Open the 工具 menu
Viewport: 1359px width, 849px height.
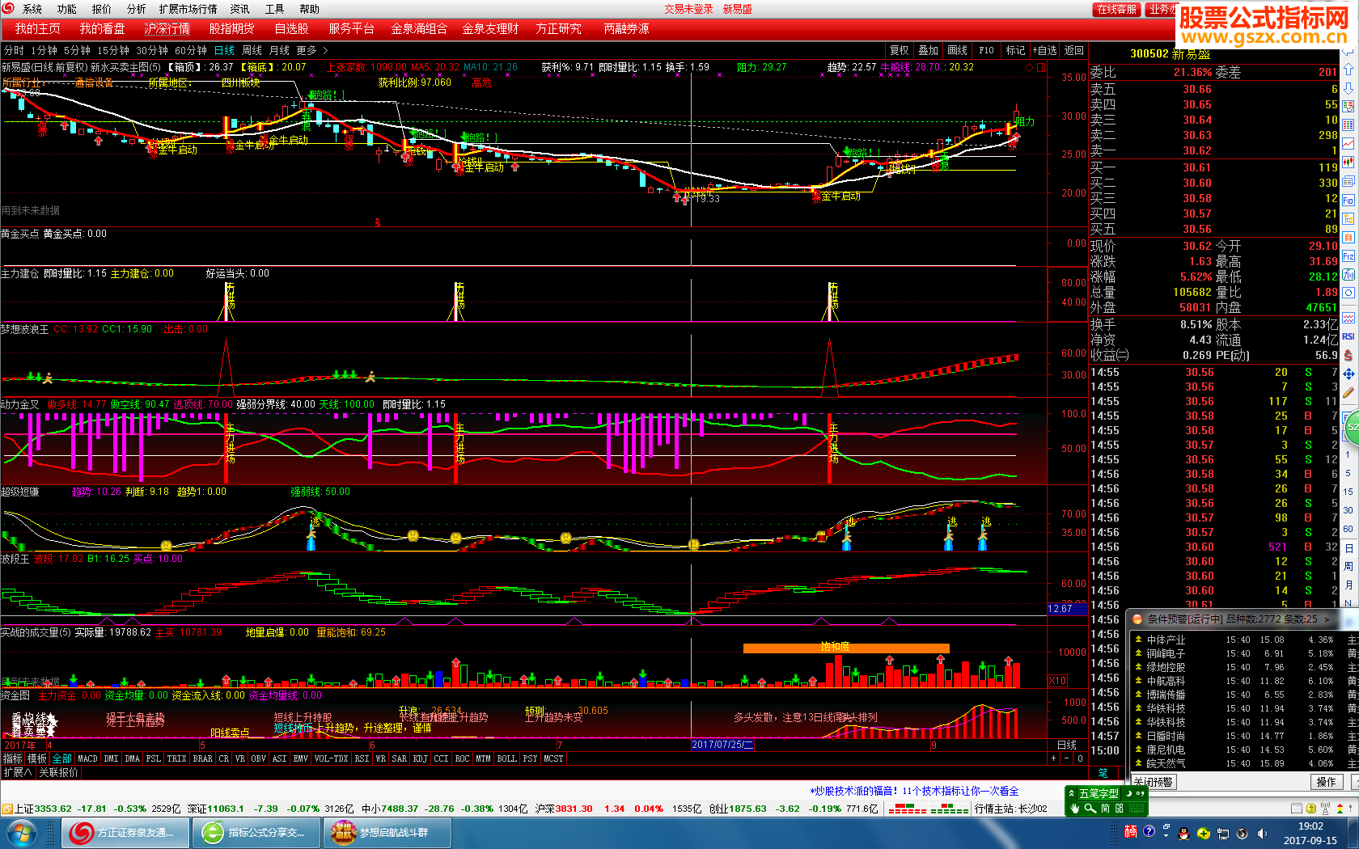point(274,9)
